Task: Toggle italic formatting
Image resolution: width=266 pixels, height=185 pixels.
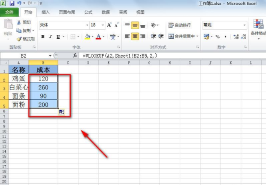Action: 50,37
